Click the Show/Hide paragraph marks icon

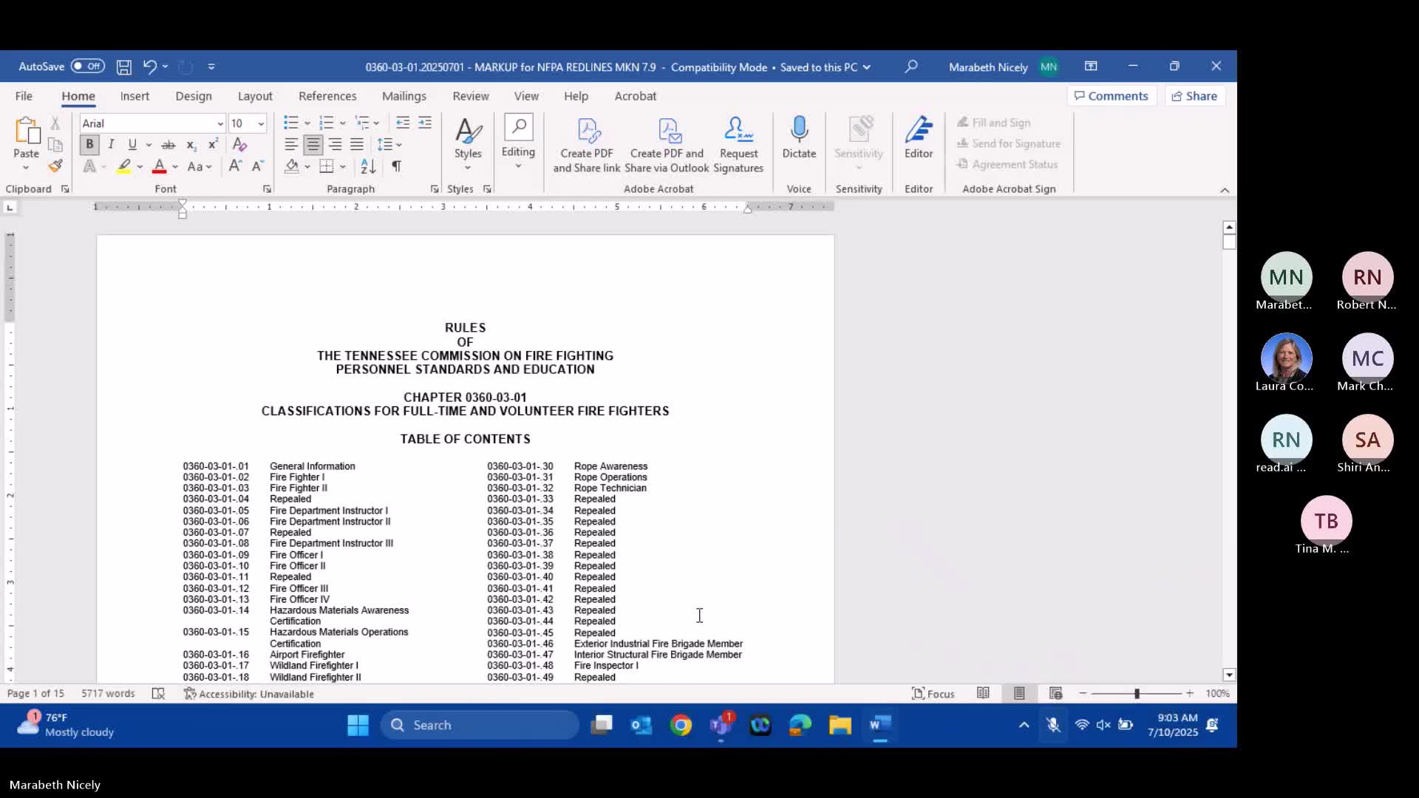pyautogui.click(x=397, y=166)
